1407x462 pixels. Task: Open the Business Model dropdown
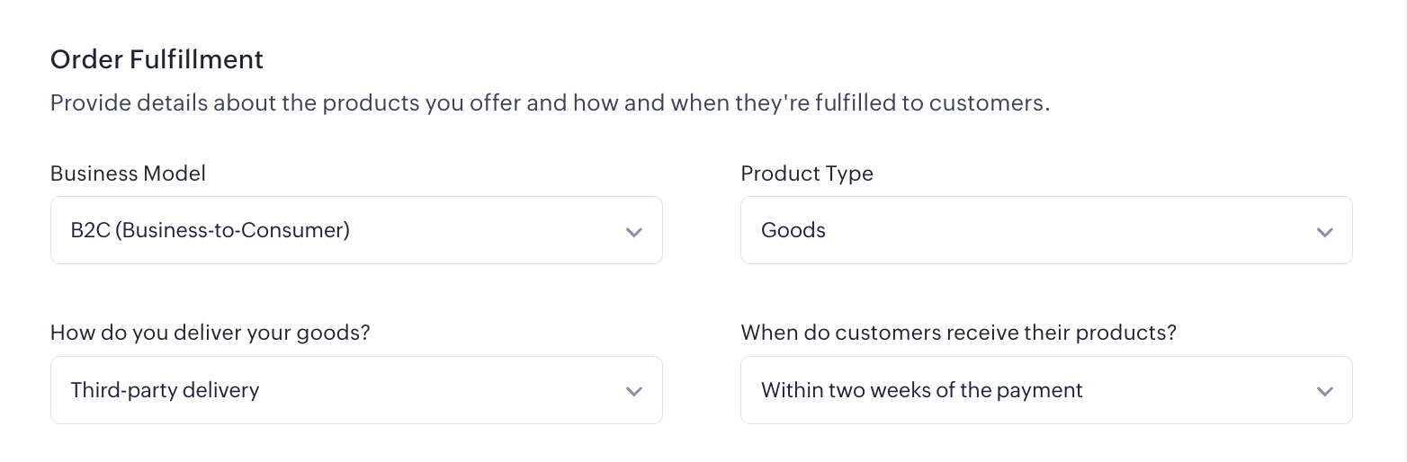tap(356, 230)
